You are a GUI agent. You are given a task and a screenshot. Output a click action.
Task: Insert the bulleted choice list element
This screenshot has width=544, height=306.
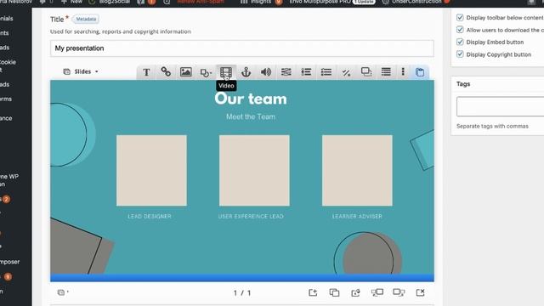[326, 71]
